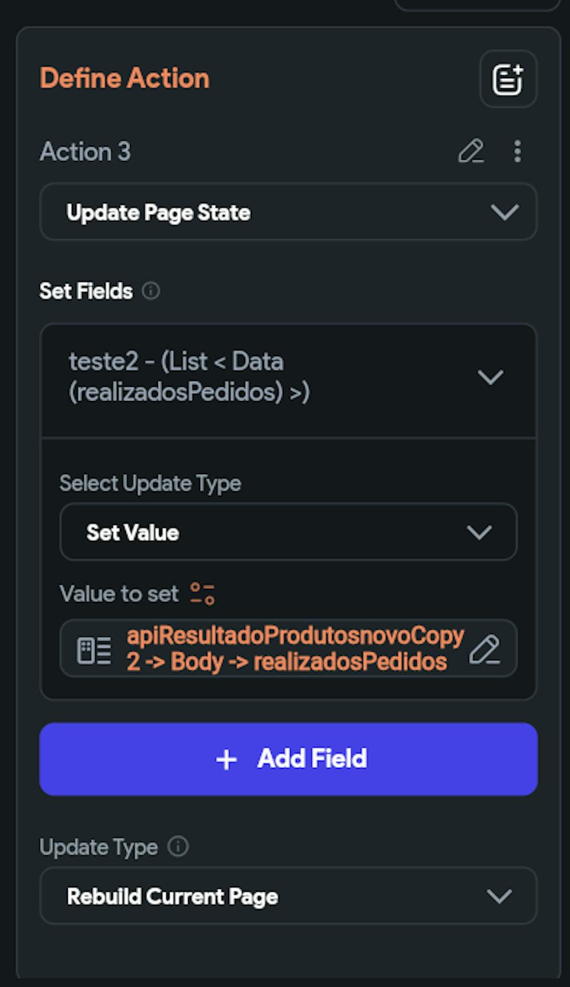Click the Define Action panel heading
The width and height of the screenshot is (570, 987).
click(x=125, y=78)
